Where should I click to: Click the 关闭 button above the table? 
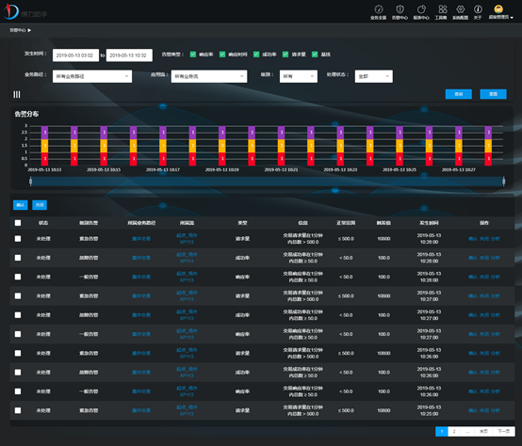click(40, 205)
